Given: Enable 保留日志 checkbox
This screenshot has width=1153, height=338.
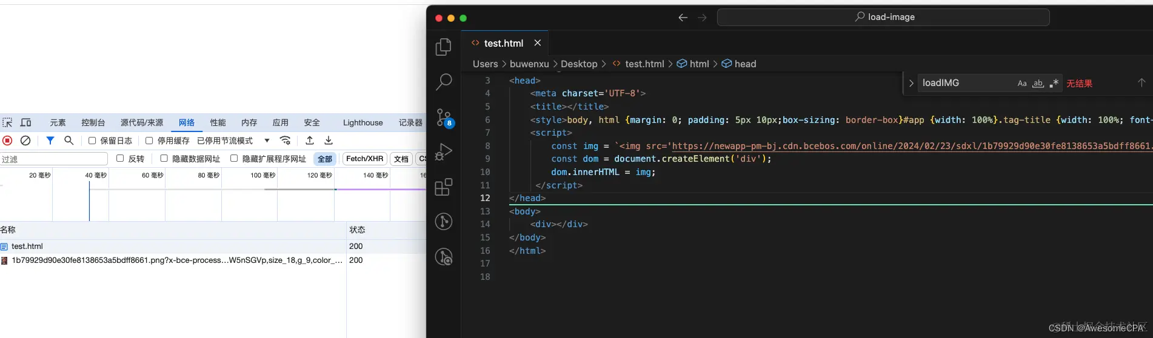Looking at the screenshot, I should pyautogui.click(x=92, y=141).
